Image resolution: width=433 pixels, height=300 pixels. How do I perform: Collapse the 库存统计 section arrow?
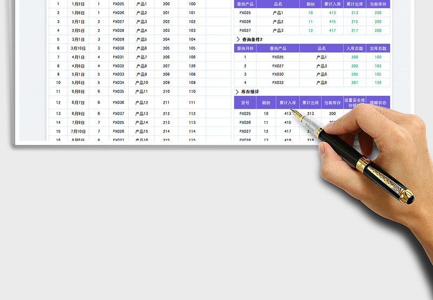coord(237,92)
